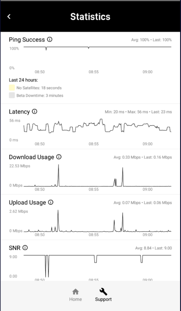Open Latency info icon

34,112
